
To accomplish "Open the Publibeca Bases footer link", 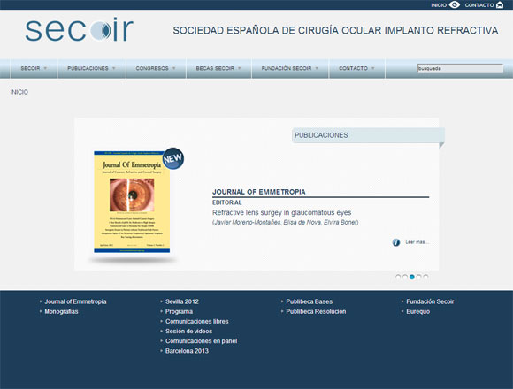I will tap(310, 301).
